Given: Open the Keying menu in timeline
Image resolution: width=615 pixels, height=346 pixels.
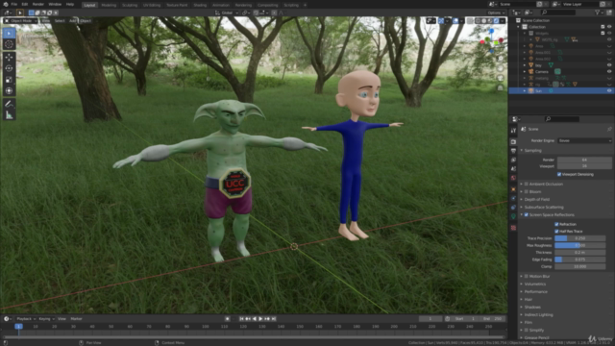Looking at the screenshot, I should click(46, 319).
